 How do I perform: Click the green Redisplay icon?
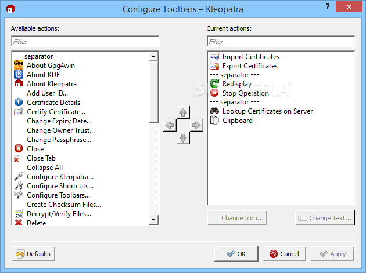(214, 83)
